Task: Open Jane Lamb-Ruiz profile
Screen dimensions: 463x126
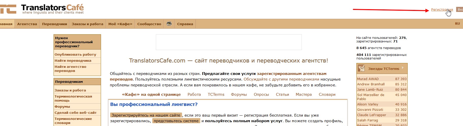Action: pos(370,89)
